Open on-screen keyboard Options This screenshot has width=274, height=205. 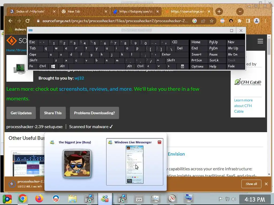(x=199, y=66)
